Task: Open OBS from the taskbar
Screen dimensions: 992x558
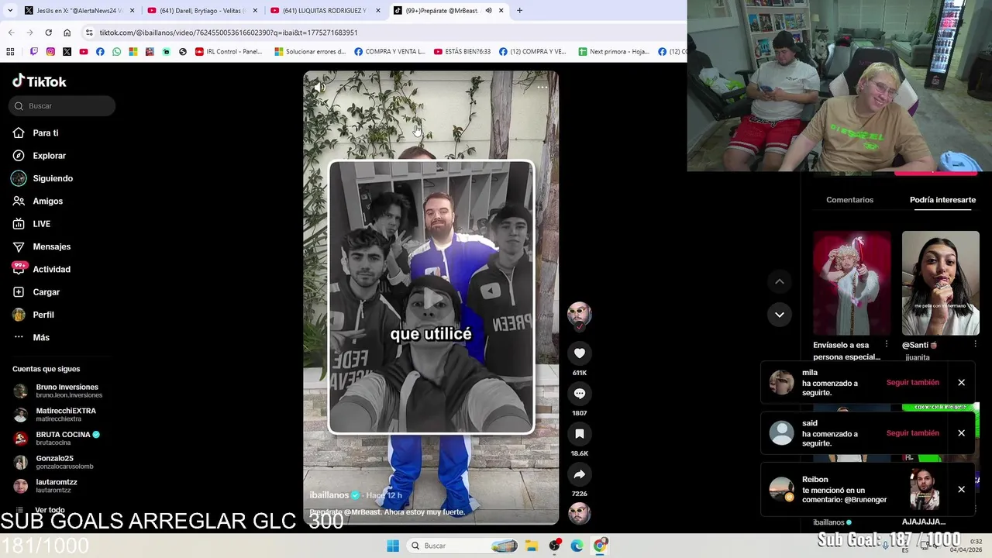Action: pyautogui.click(x=555, y=546)
